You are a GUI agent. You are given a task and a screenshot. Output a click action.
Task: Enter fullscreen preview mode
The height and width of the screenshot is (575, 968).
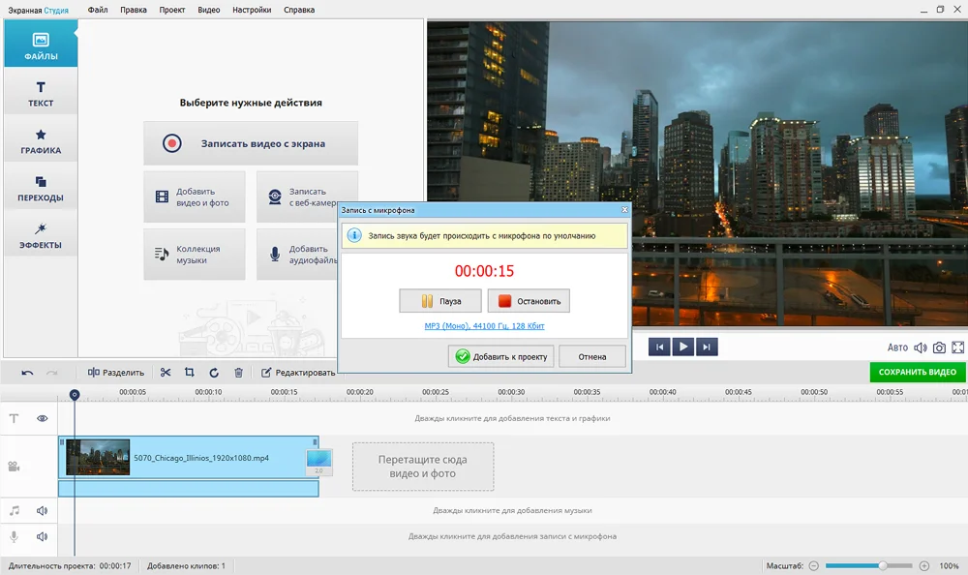(957, 348)
